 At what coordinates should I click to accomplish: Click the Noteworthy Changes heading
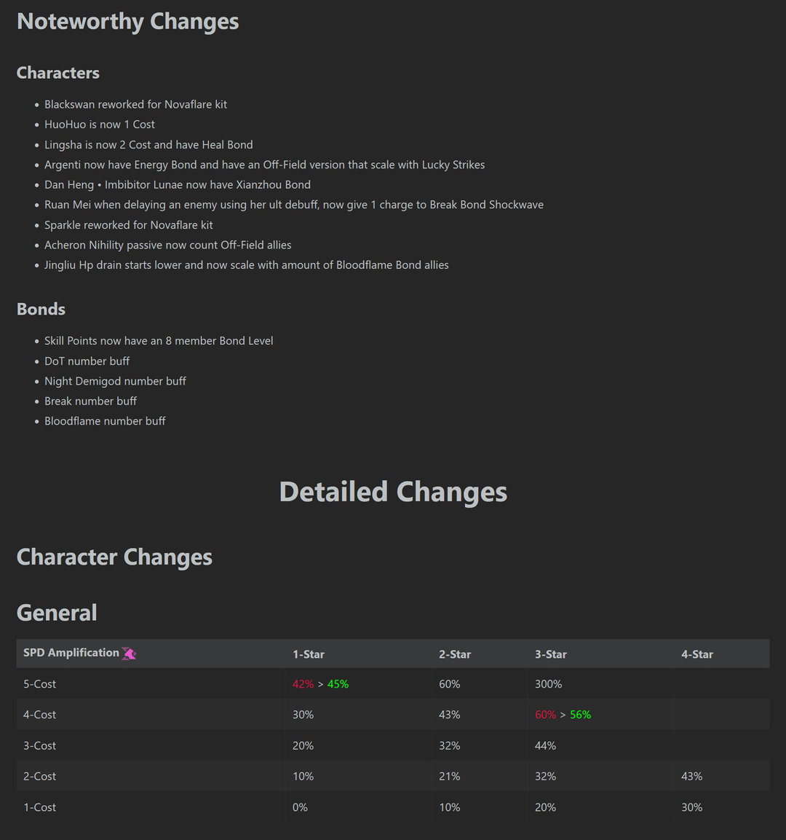127,21
